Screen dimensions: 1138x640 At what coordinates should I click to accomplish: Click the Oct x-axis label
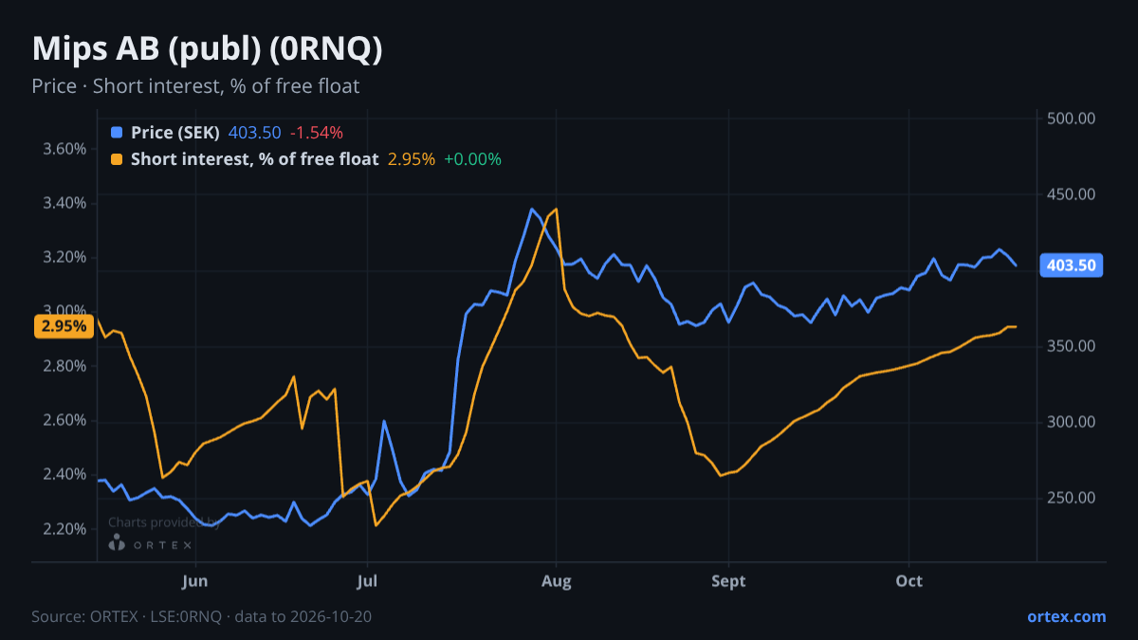[909, 581]
